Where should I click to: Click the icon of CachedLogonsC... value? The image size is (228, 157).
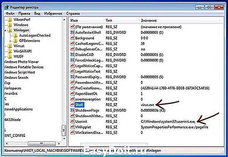(73, 44)
